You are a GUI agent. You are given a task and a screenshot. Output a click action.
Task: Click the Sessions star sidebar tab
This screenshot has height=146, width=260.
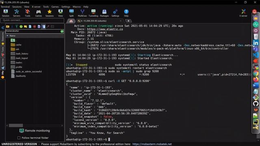[x=3, y=39]
